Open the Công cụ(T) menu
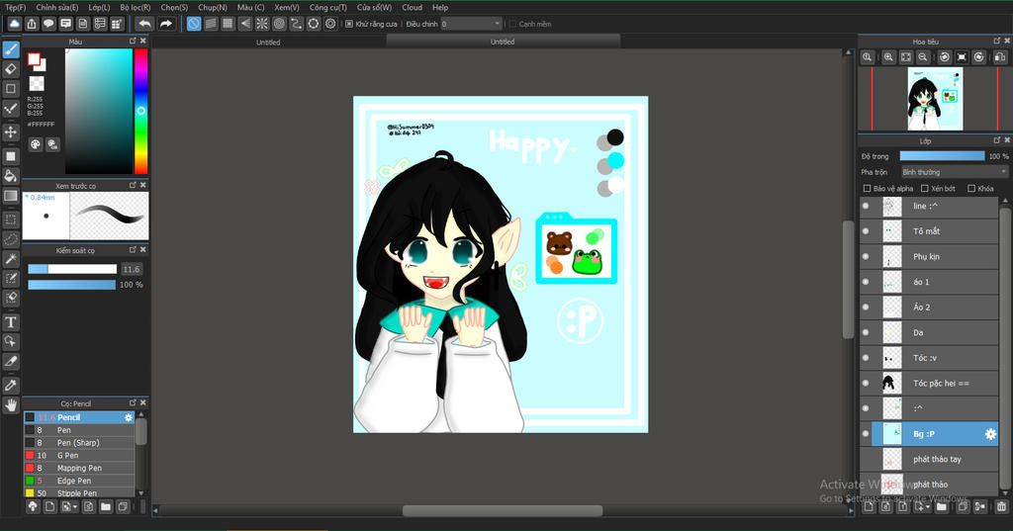 pyautogui.click(x=327, y=7)
